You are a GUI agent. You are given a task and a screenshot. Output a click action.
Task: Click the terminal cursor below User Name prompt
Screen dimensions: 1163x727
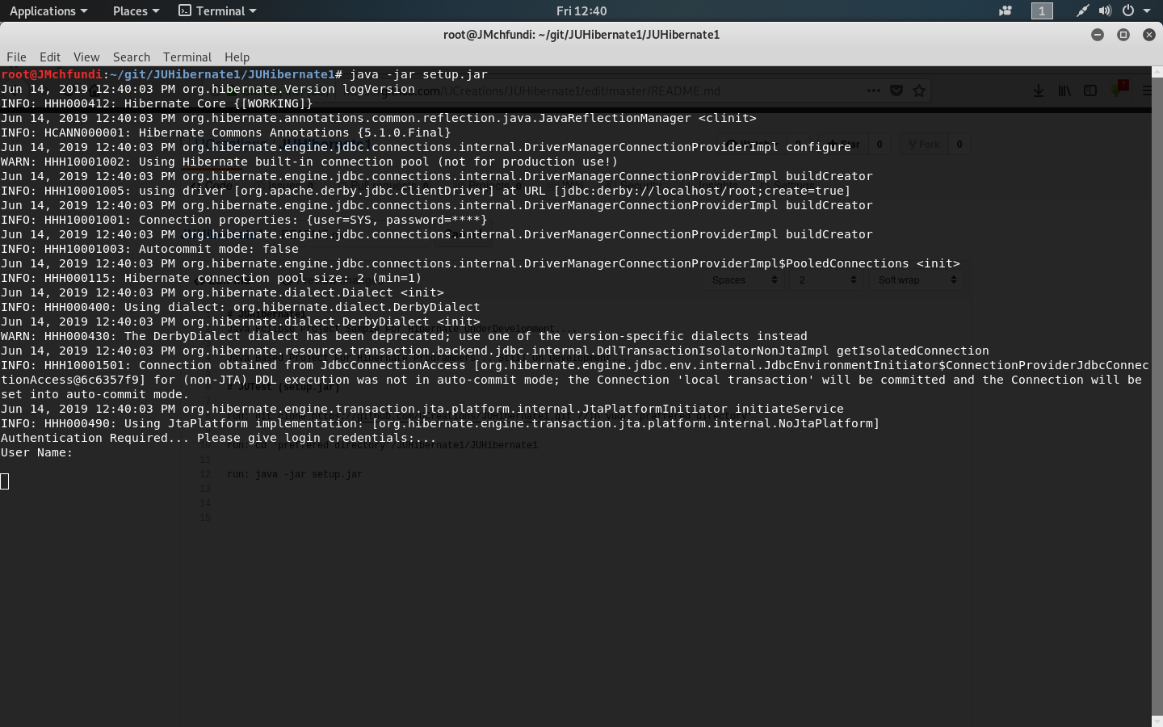point(5,481)
